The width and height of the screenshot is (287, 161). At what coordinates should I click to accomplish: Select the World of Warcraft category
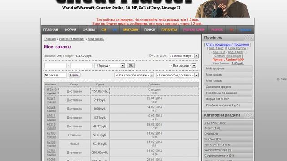(x=228, y=150)
